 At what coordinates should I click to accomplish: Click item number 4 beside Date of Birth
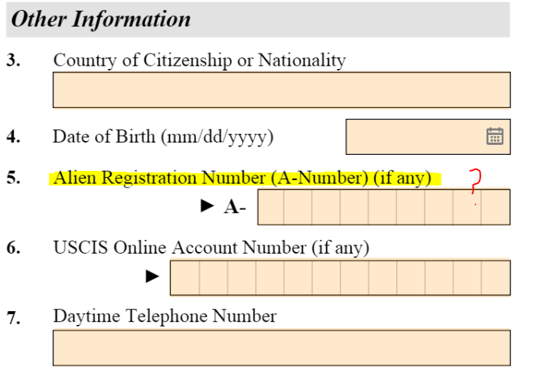point(13,138)
